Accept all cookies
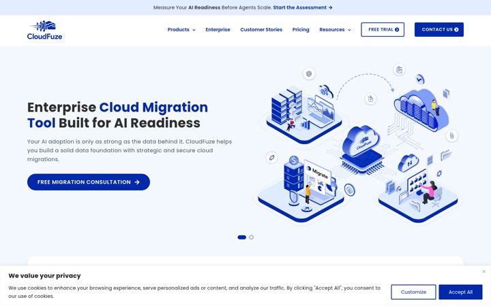The width and height of the screenshot is (491, 306). point(460,292)
